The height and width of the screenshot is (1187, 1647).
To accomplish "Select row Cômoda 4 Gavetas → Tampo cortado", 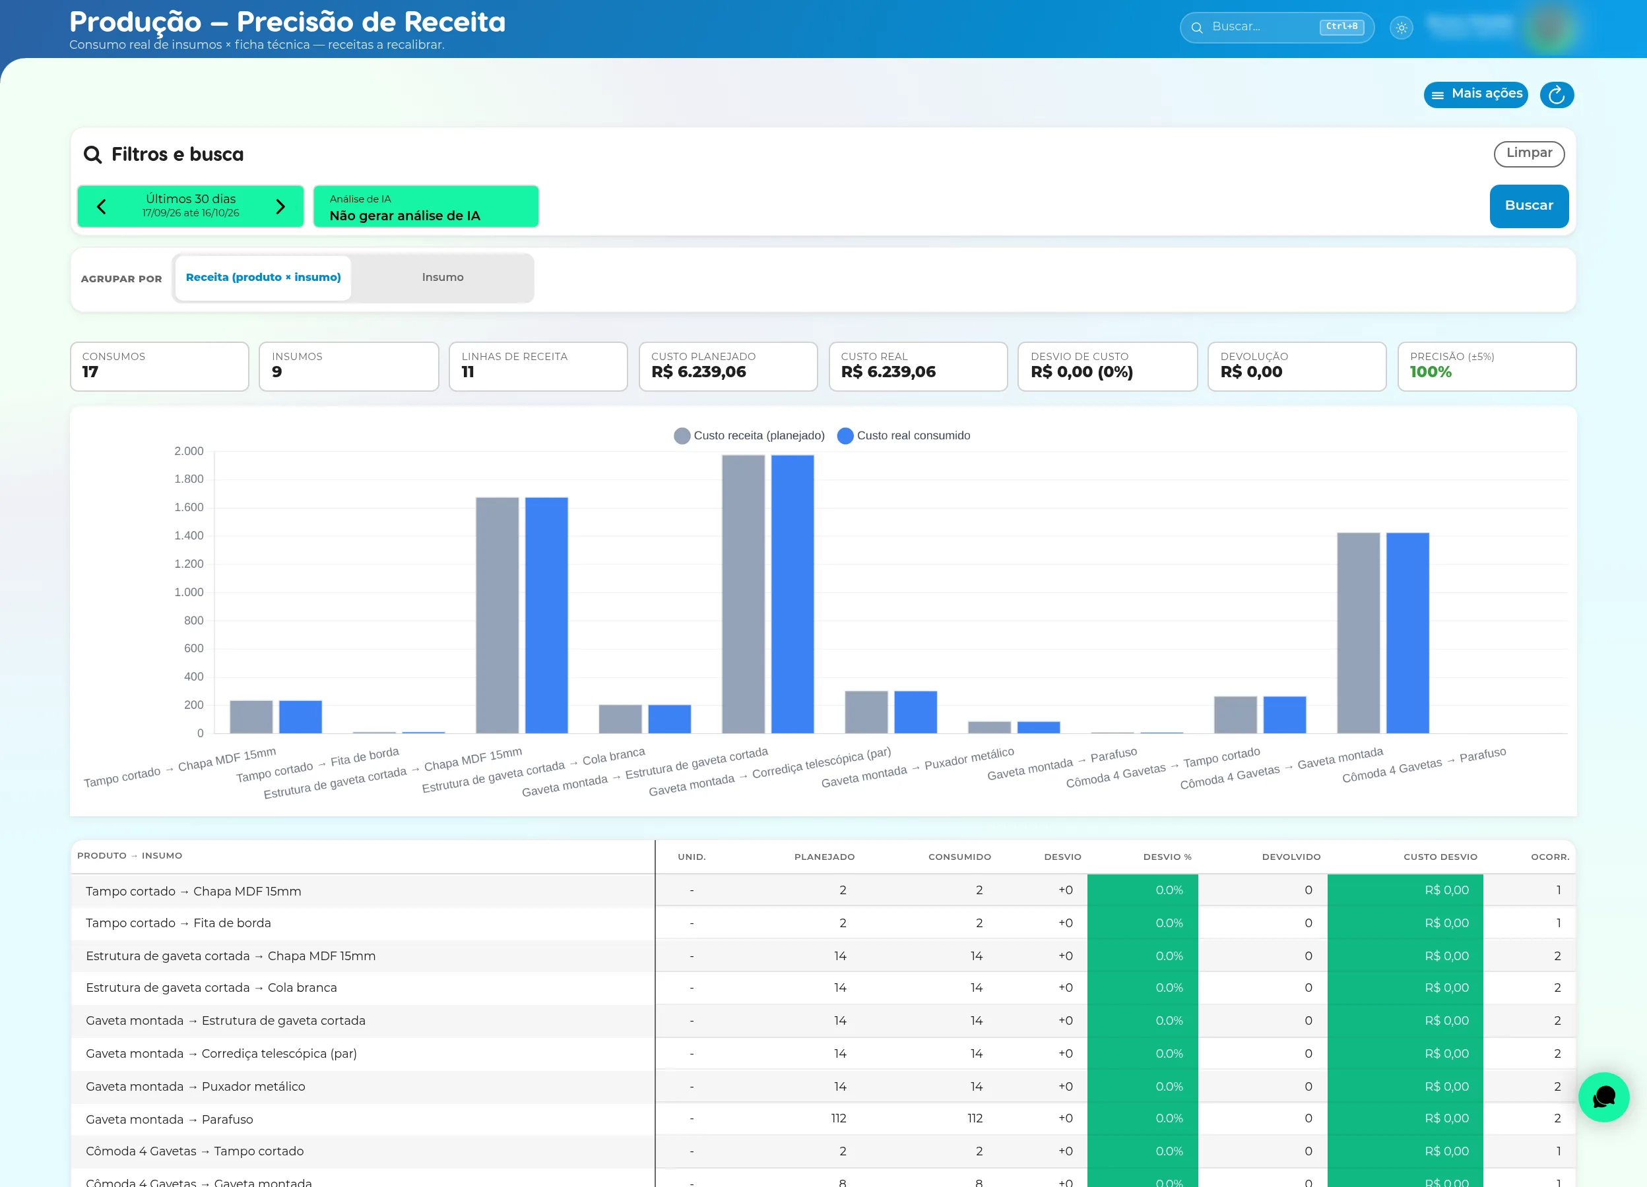I will (823, 1151).
